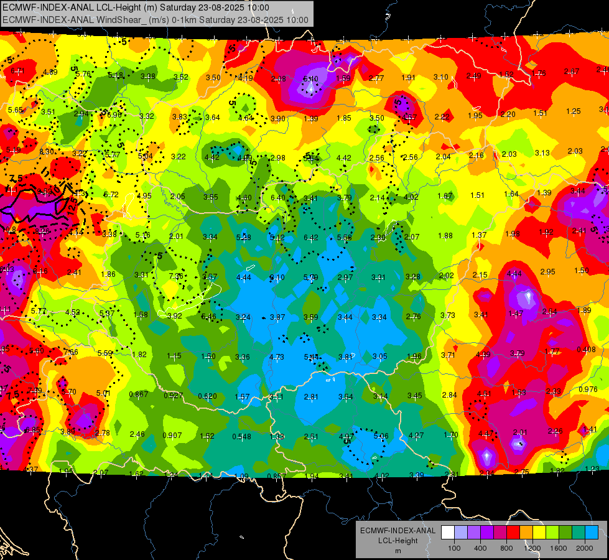Screen dimensions: 609x560
Task: Click the wind shear value 4.52
Action: [73, 312]
